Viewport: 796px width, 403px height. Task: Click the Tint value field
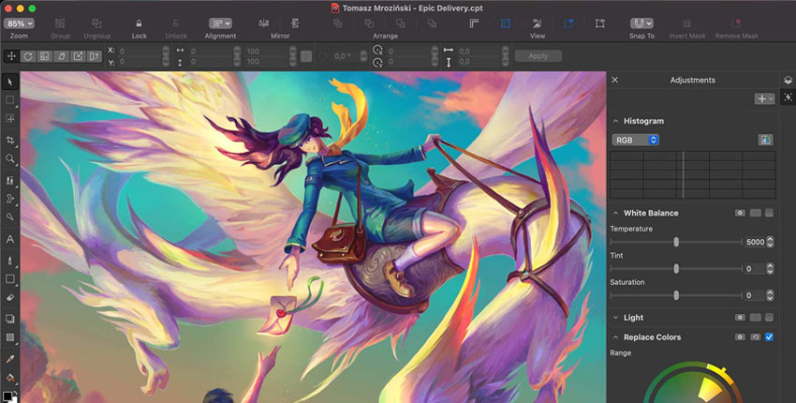[x=755, y=269]
